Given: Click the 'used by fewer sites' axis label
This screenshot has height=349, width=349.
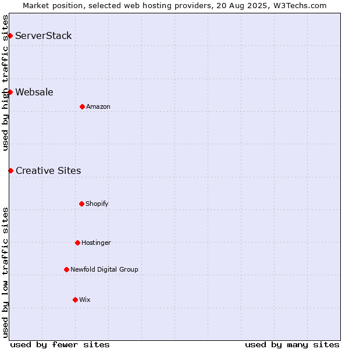Looking at the screenshot, I should 60,345.
